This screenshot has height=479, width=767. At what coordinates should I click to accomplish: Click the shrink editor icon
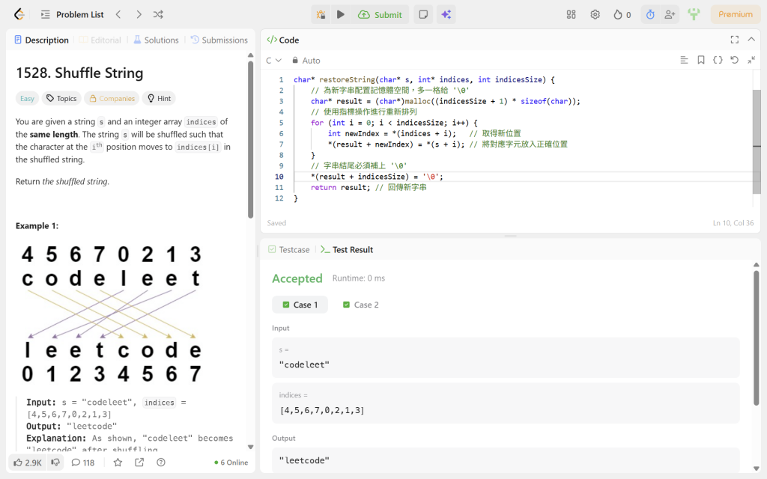(x=751, y=60)
